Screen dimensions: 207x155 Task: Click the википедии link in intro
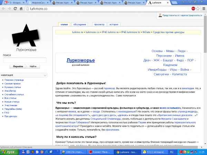point(188,88)
